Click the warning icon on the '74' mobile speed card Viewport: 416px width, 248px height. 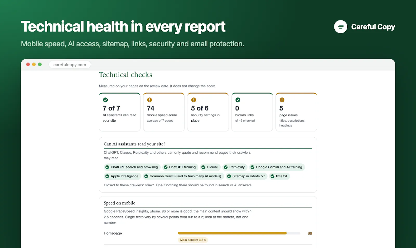pos(149,100)
